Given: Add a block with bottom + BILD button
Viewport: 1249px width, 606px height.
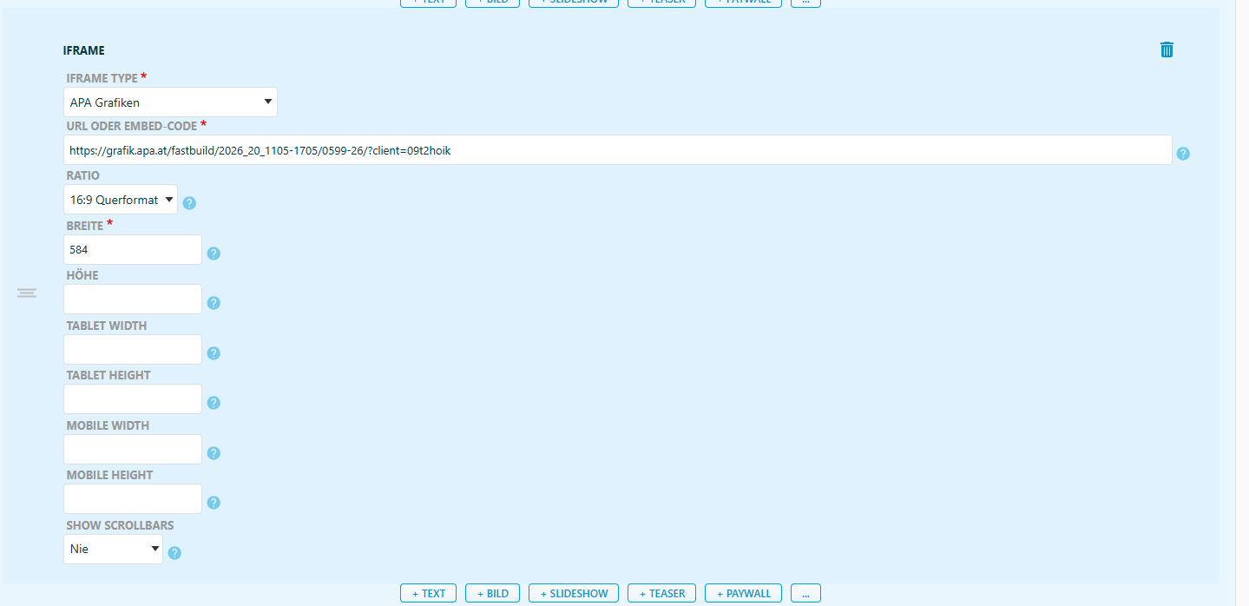Looking at the screenshot, I should [492, 594].
